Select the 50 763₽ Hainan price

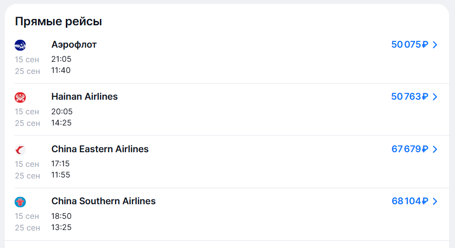[409, 97]
